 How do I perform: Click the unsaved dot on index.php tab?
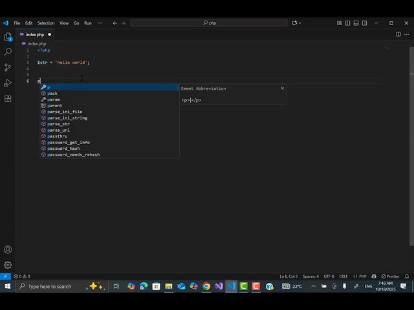pyautogui.click(x=50, y=34)
